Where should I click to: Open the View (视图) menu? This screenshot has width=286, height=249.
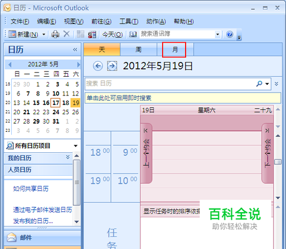tap(74, 21)
